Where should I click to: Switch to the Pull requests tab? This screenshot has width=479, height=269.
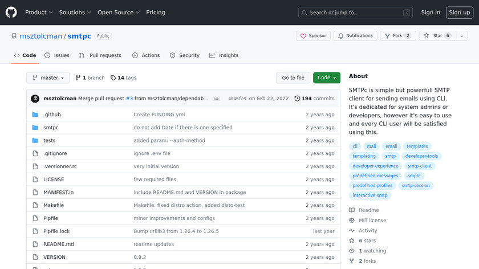pos(100,55)
